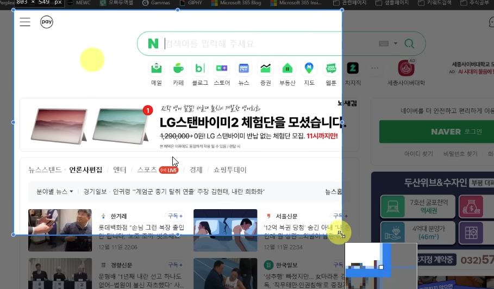Open the 카페 cafe icon
This screenshot has width=494, height=289.
178,68
